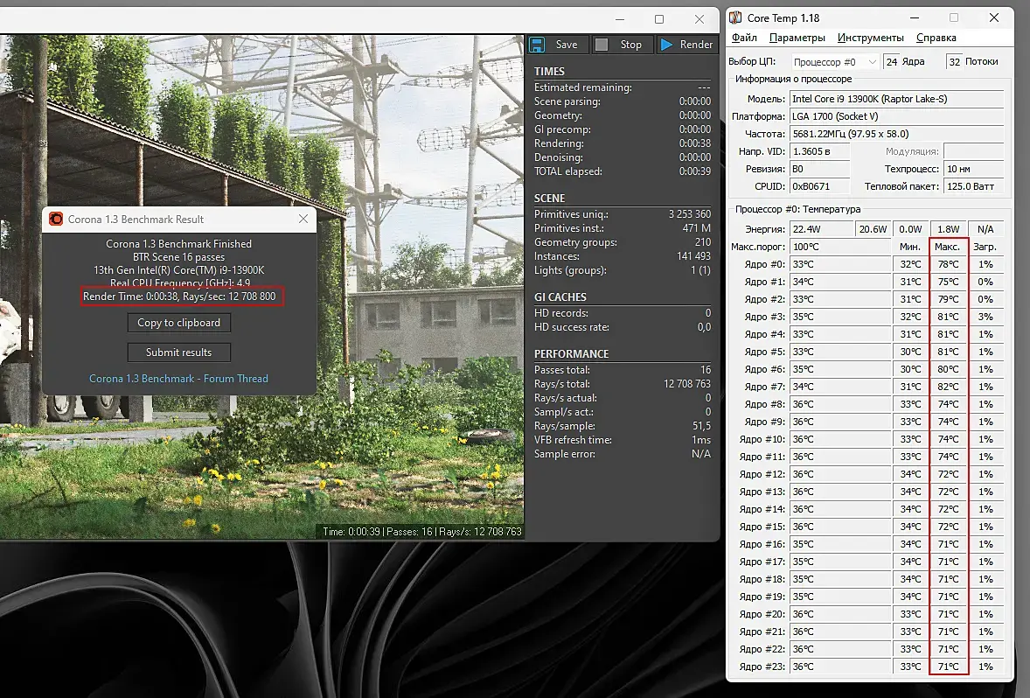1030x698 pixels.
Task: Click the Ядро #0 max temperature 78°C
Action: pos(948,264)
